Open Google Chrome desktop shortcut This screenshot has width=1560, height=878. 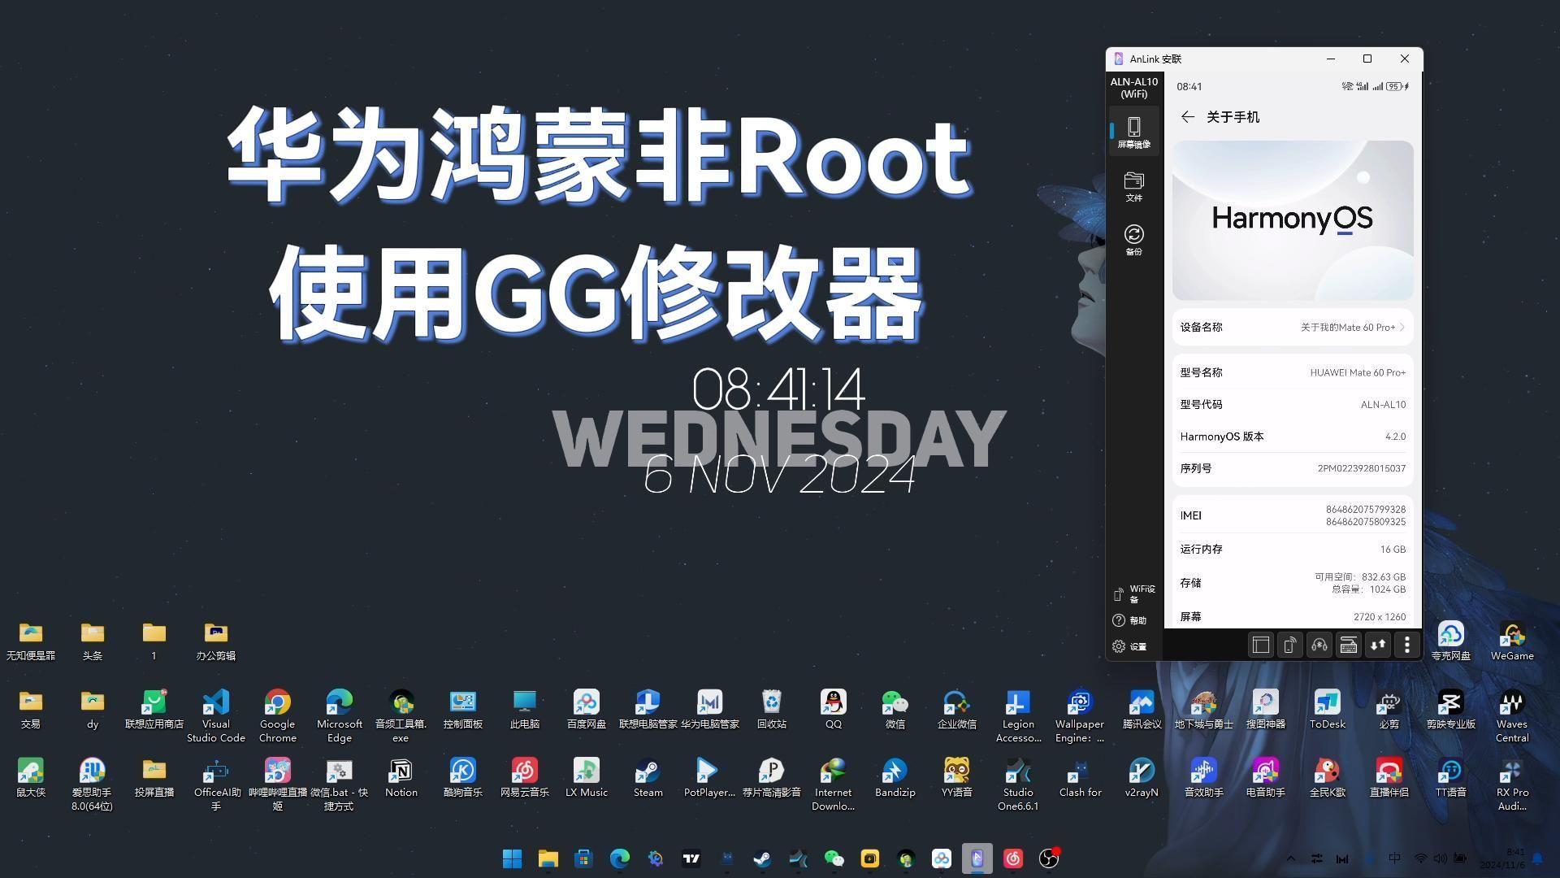[277, 715]
